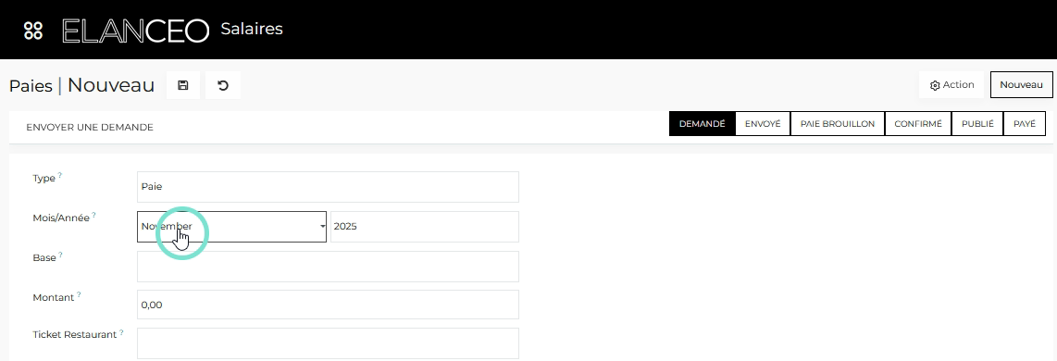Click the help mark next to Montant
The width and height of the screenshot is (1057, 361).
[x=78, y=294]
